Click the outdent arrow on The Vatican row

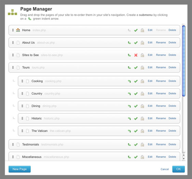tap(129, 131)
